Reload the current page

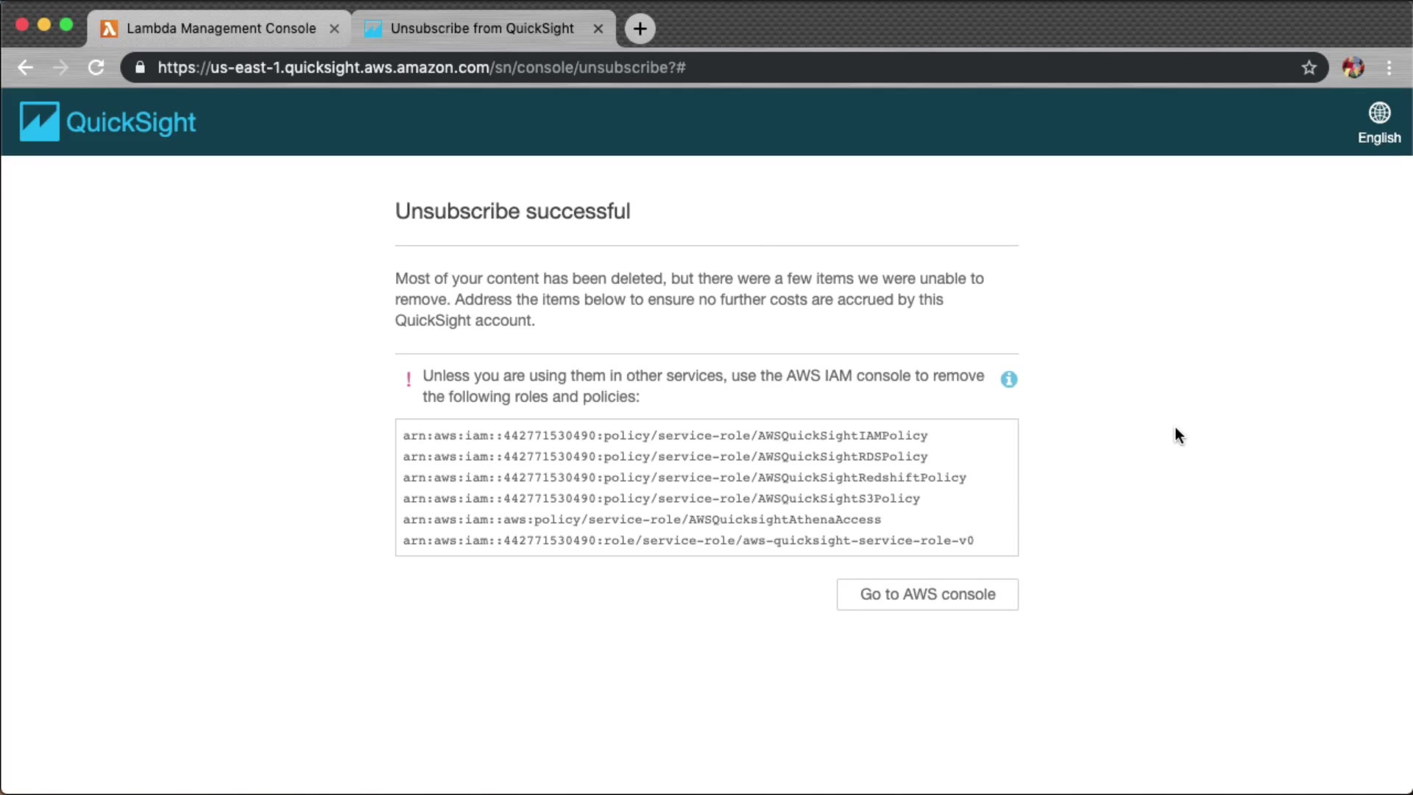pos(96,68)
